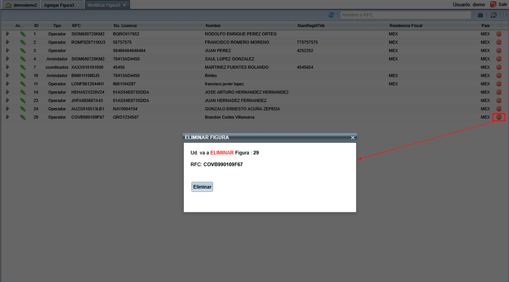The width and height of the screenshot is (509, 282).
Task: Close the Modificar Figura3 tab
Action: tap(124, 5)
